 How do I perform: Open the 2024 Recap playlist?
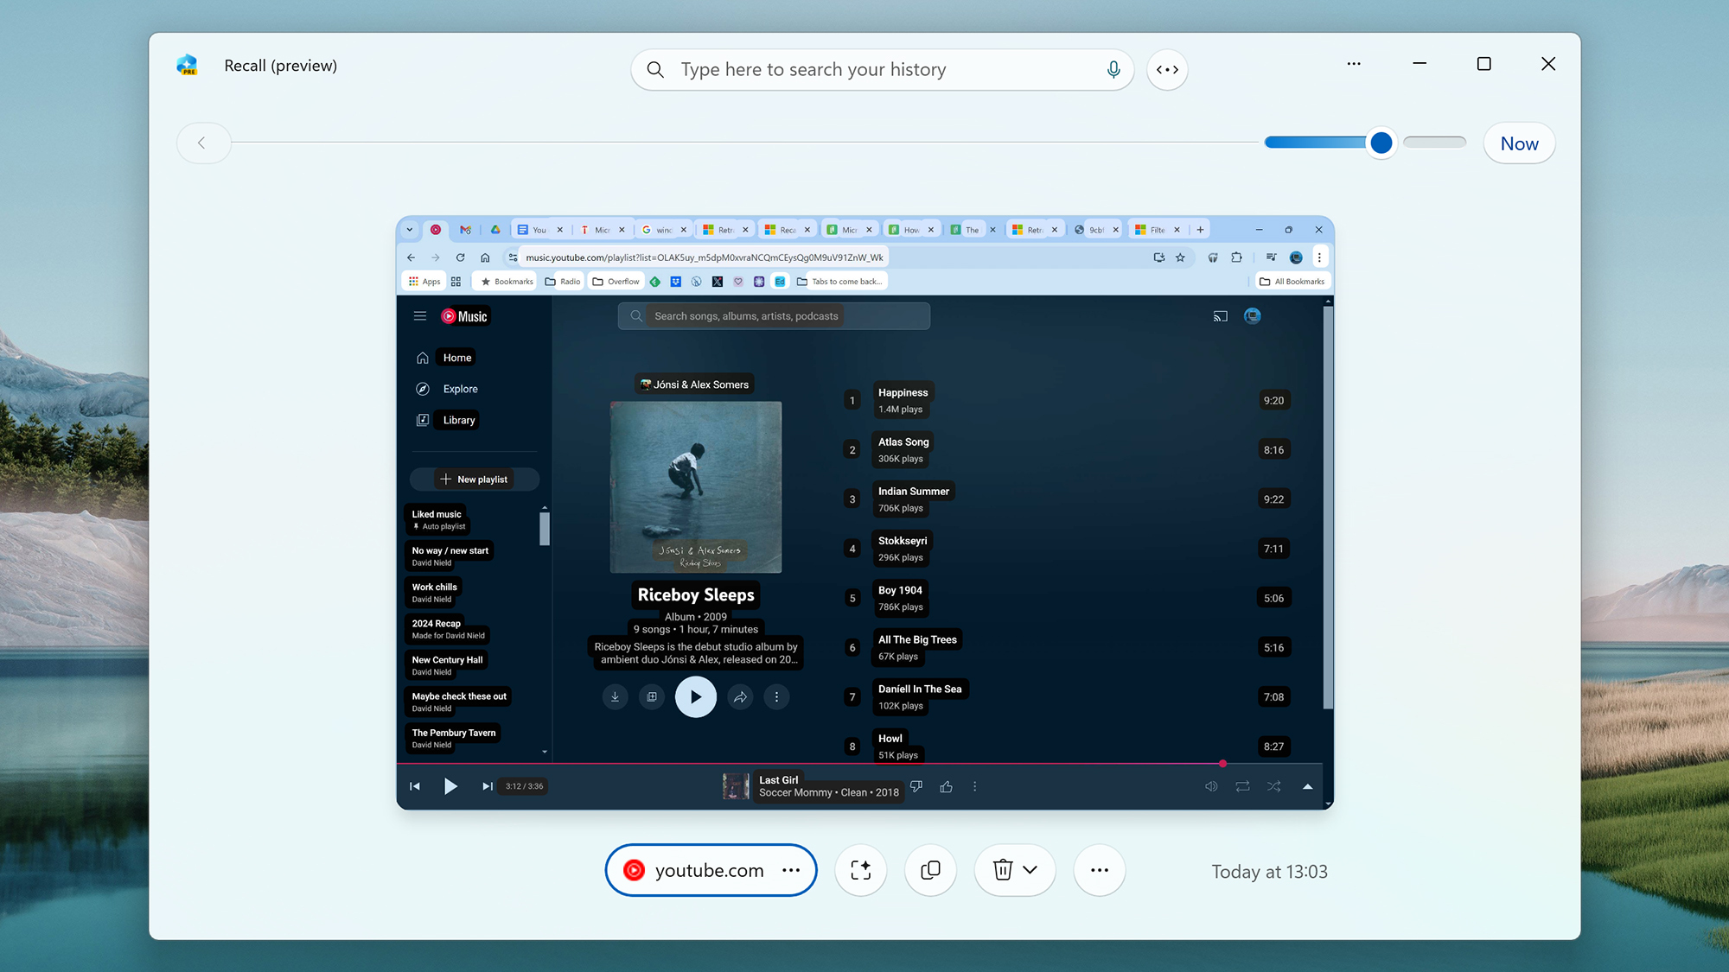pos(448,629)
